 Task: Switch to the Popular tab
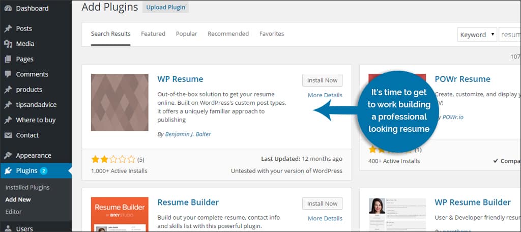[x=186, y=34]
